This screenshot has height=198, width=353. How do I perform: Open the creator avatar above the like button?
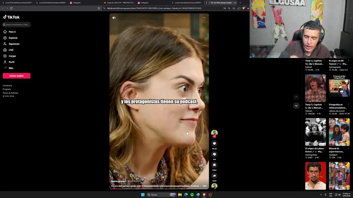[x=214, y=133]
